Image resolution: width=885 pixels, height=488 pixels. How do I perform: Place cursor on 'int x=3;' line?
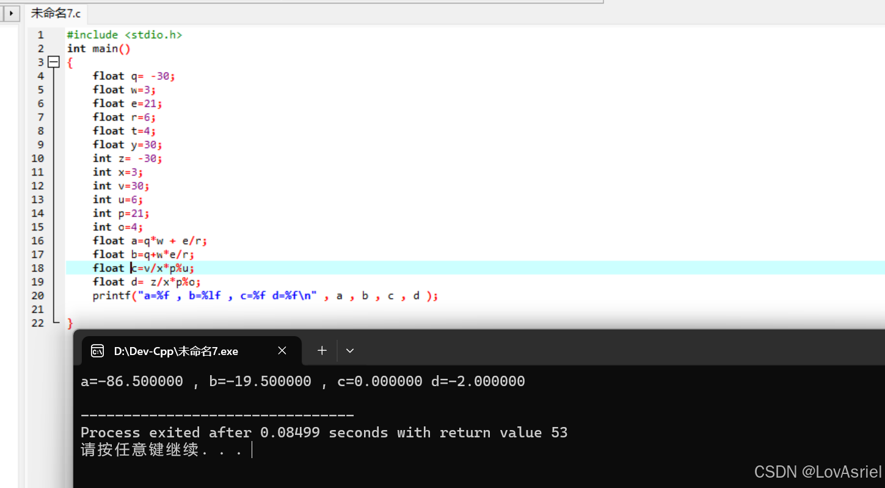(x=118, y=172)
